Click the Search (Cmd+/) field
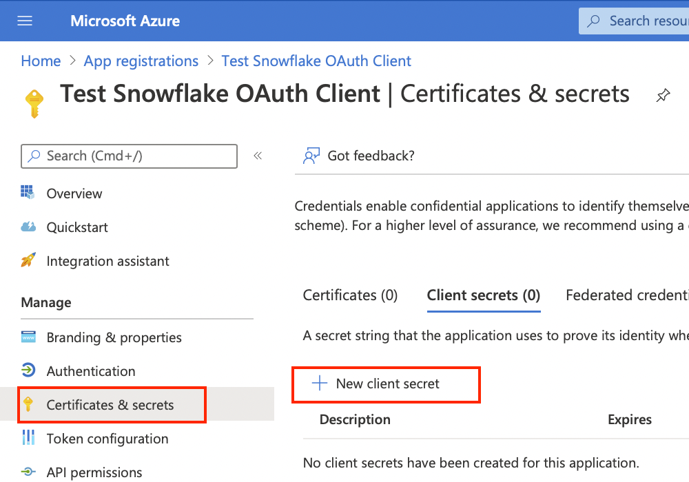 tap(129, 156)
